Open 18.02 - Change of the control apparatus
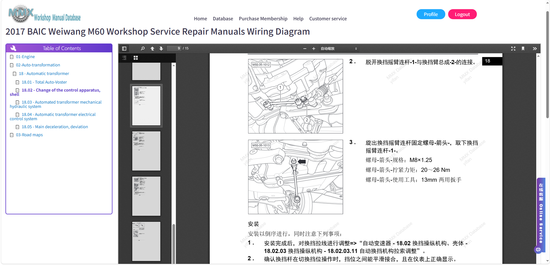This screenshot has width=550, height=265. click(x=55, y=92)
